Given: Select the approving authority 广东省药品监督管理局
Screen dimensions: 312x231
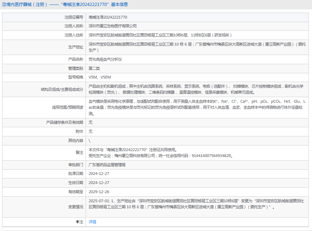Looking at the screenshot, I should pos(107,165).
